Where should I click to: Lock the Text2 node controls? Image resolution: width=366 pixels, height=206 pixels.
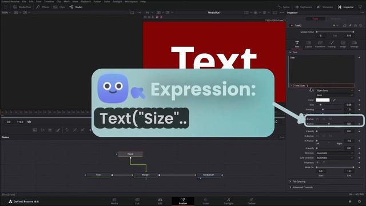355,25
